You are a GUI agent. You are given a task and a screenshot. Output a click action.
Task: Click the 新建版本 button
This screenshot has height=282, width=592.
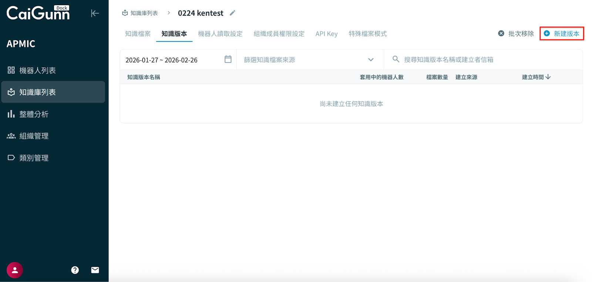(562, 34)
